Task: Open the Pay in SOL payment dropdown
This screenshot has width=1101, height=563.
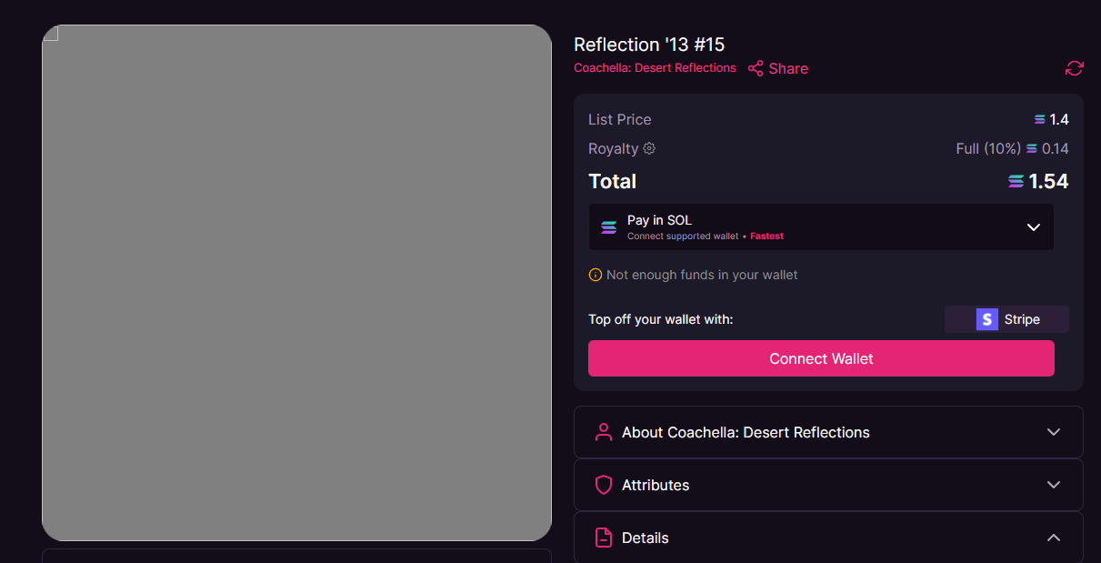Action: 1033,227
